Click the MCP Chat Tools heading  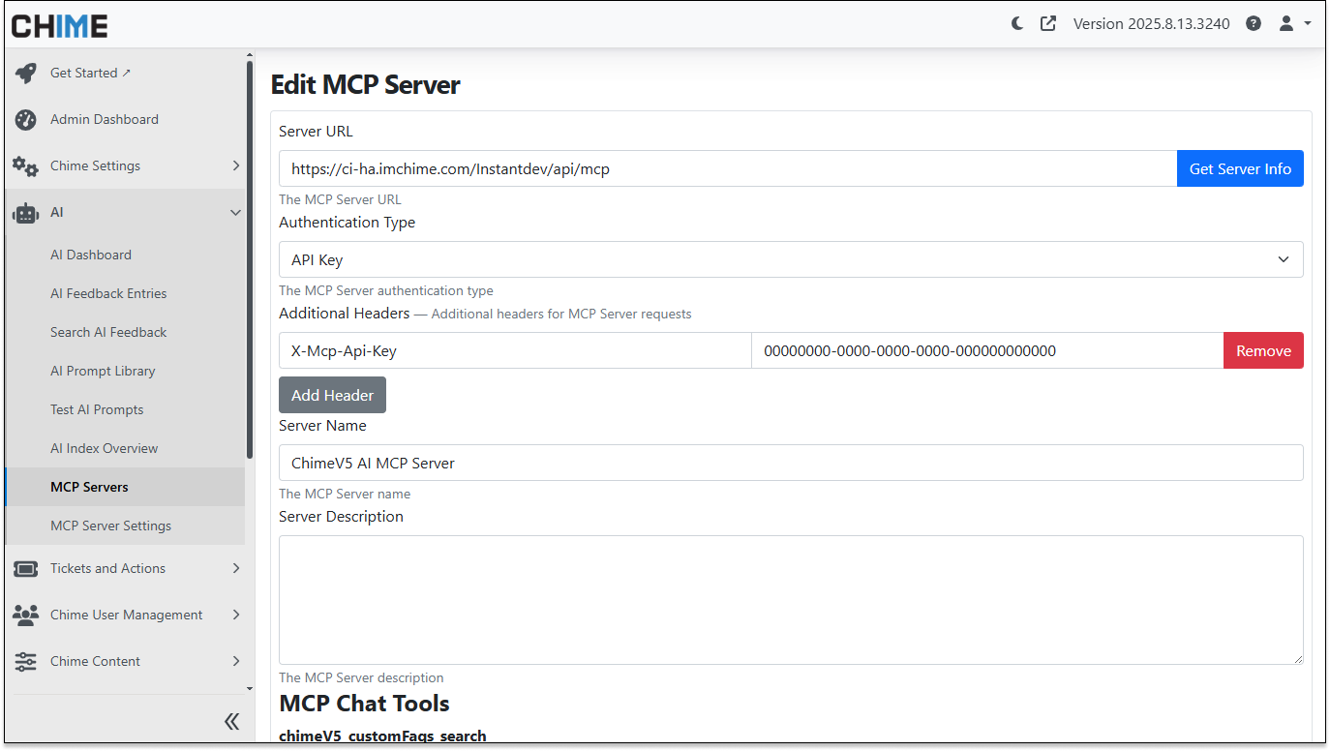coord(364,703)
